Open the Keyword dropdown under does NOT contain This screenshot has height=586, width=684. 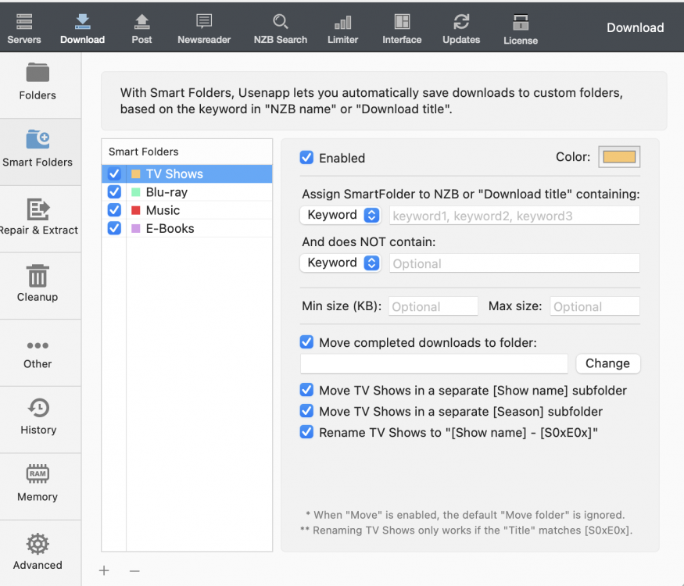340,263
